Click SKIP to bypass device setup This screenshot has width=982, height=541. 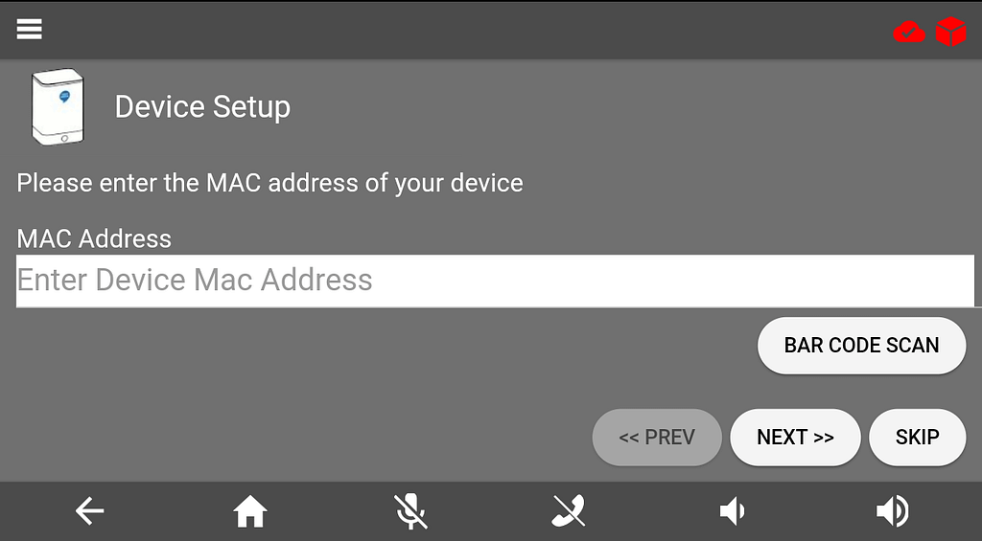(x=918, y=438)
